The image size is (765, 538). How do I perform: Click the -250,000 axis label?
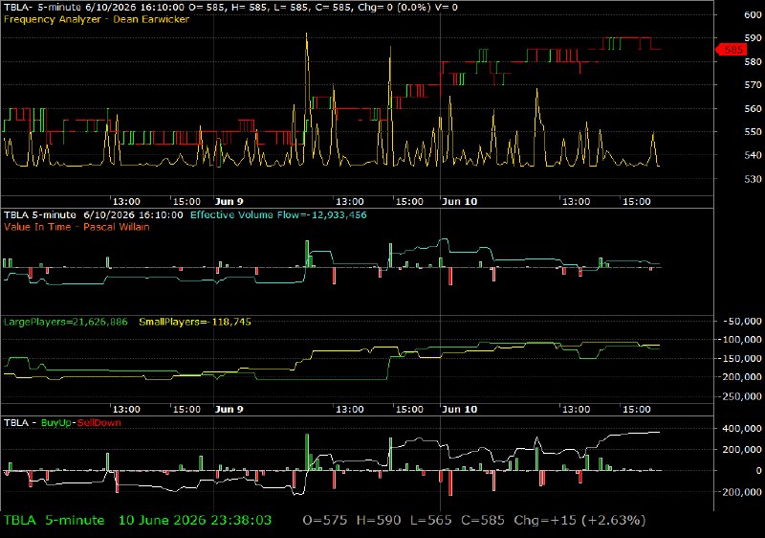740,396
